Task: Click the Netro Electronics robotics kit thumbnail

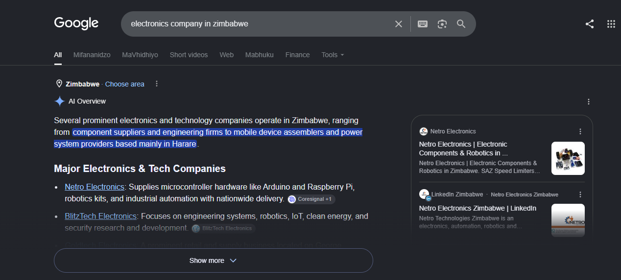Action: point(568,158)
